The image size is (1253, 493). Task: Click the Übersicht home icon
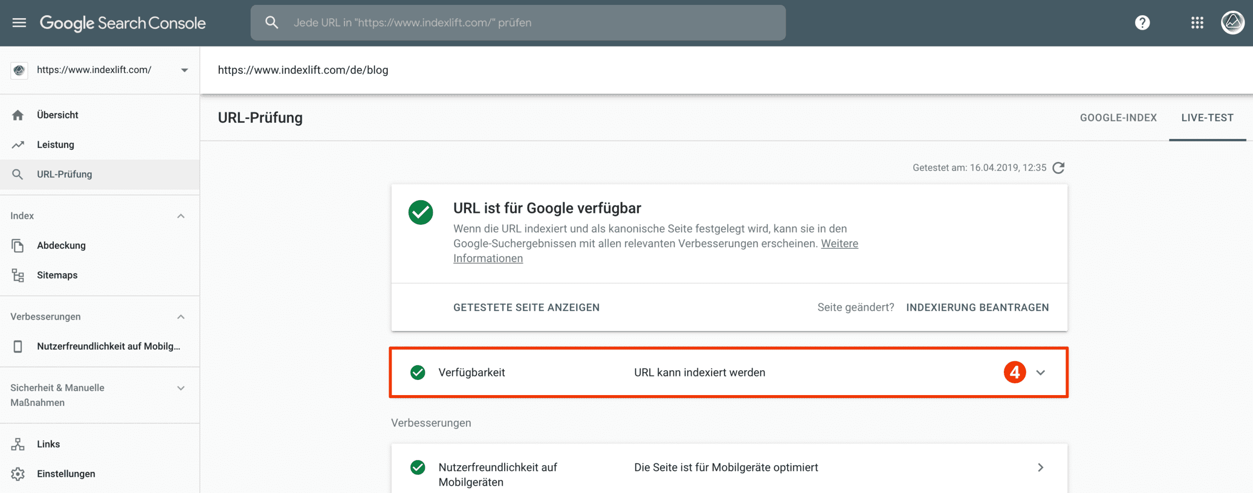pos(18,115)
